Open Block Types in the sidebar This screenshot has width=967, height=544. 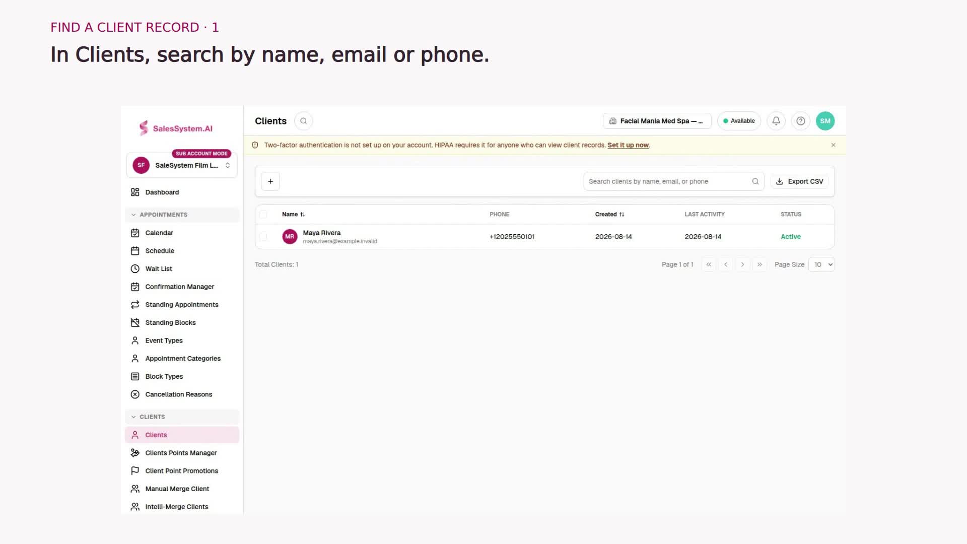tap(182, 376)
